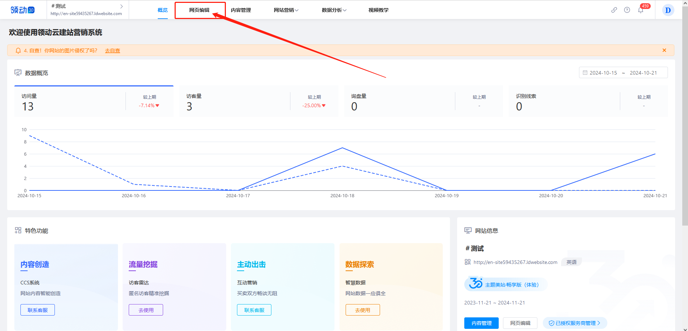
Task: Open the 已授权服务商管理 link
Action: 575,322
